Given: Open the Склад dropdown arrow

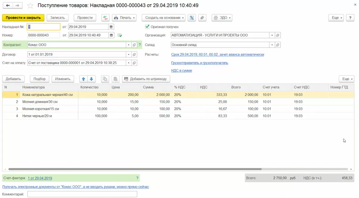Looking at the screenshot, I should point(272,45).
